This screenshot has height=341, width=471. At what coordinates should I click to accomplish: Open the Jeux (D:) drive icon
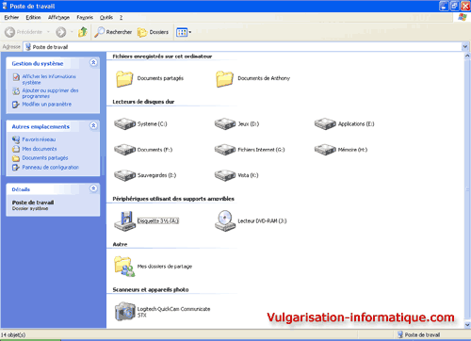[225, 123]
